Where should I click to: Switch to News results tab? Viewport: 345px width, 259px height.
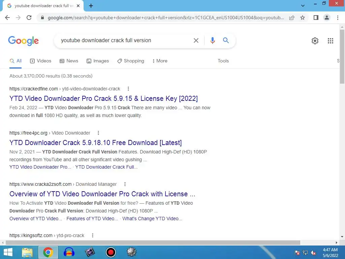69,61
